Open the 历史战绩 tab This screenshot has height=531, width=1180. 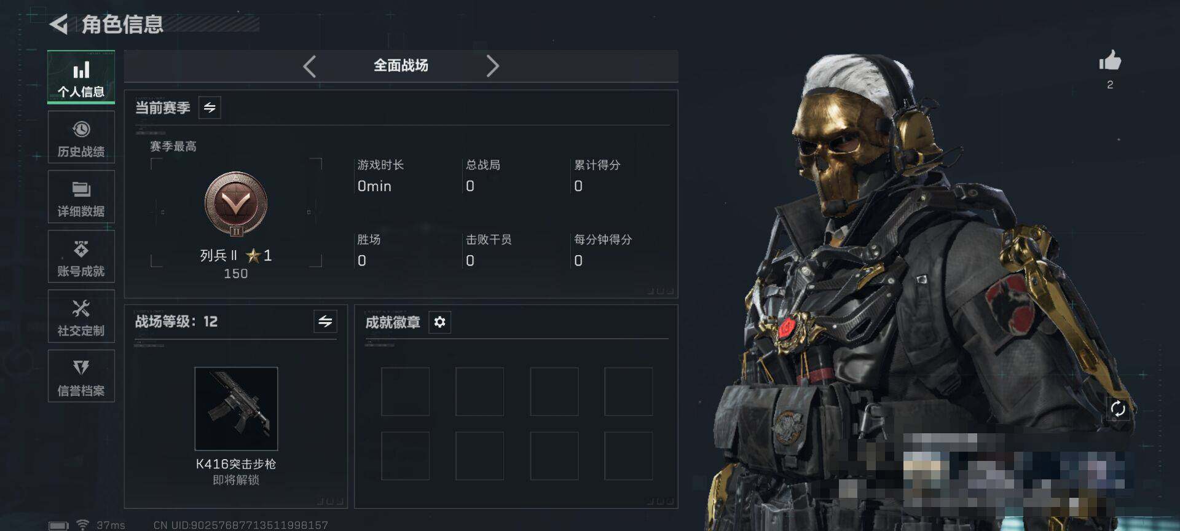81,138
